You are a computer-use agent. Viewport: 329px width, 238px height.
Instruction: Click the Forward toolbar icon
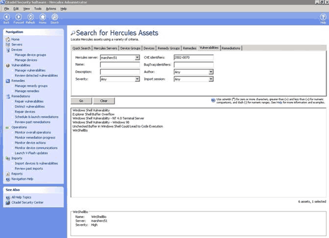pyautogui.click(x=18, y=18)
